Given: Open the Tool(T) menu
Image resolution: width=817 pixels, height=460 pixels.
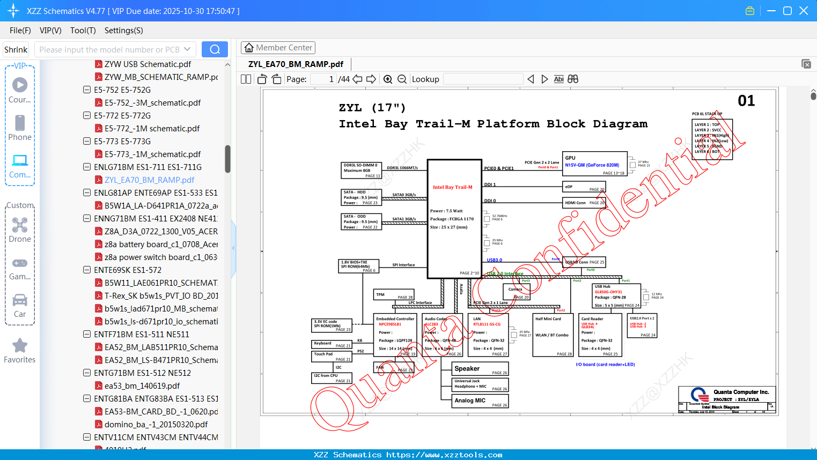Looking at the screenshot, I should [x=83, y=31].
